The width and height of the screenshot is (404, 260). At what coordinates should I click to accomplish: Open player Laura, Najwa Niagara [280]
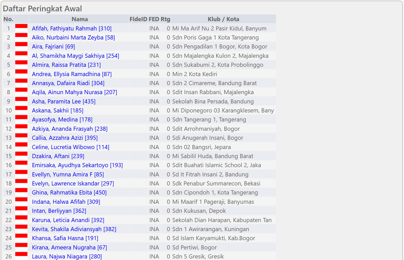click(67, 256)
